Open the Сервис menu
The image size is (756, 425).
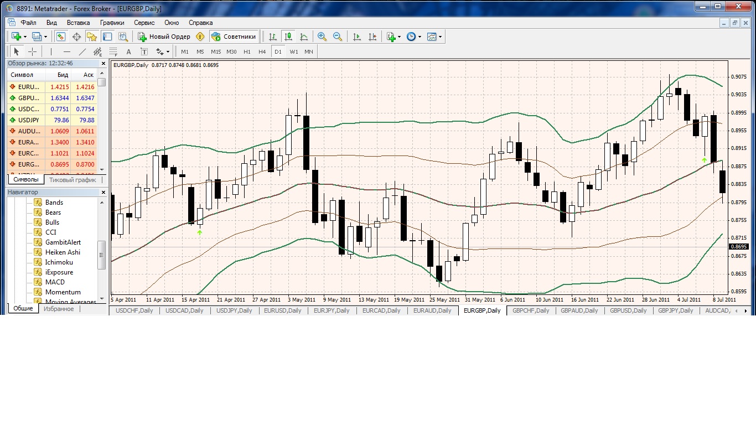[144, 23]
